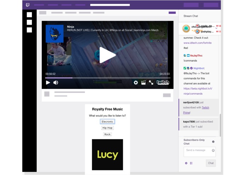The height and width of the screenshot is (175, 246).
Task: Click the Nightbot username in chat
Action: (199, 68)
